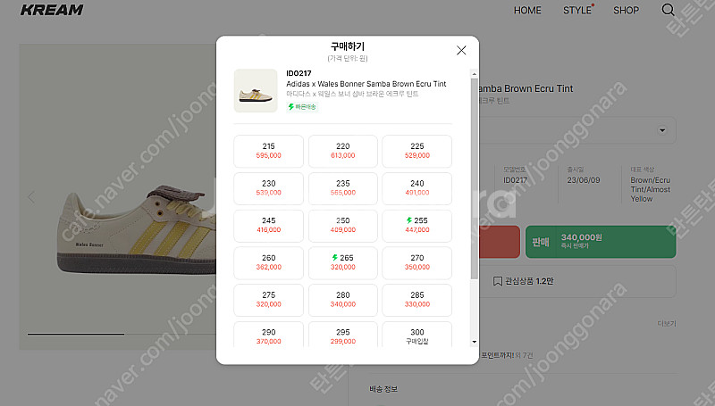This screenshot has height=406, width=715.
Task: Select size 225 priced 529,000
Action: [x=417, y=151]
